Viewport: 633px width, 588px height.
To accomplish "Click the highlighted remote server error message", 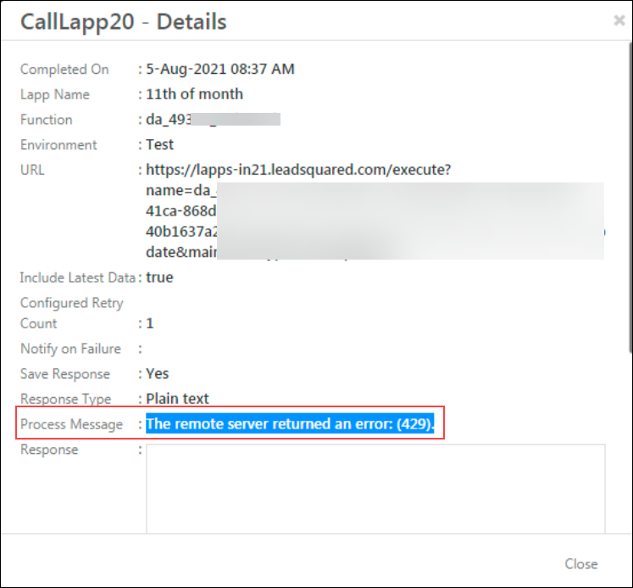I will 290,424.
